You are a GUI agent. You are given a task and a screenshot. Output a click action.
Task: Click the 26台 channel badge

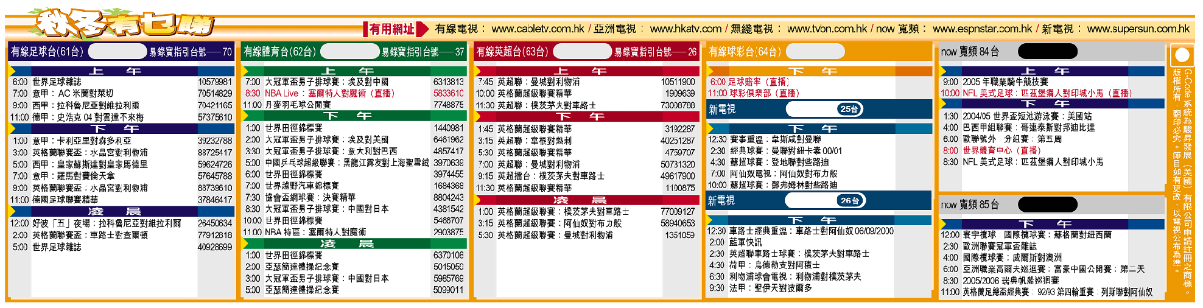(x=849, y=200)
